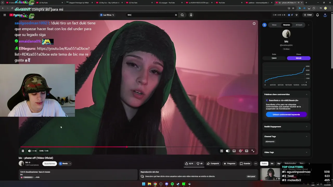333x187 pixels.
Task: Switch to the vidIQ AI Coach tab
Action: pos(299,25)
